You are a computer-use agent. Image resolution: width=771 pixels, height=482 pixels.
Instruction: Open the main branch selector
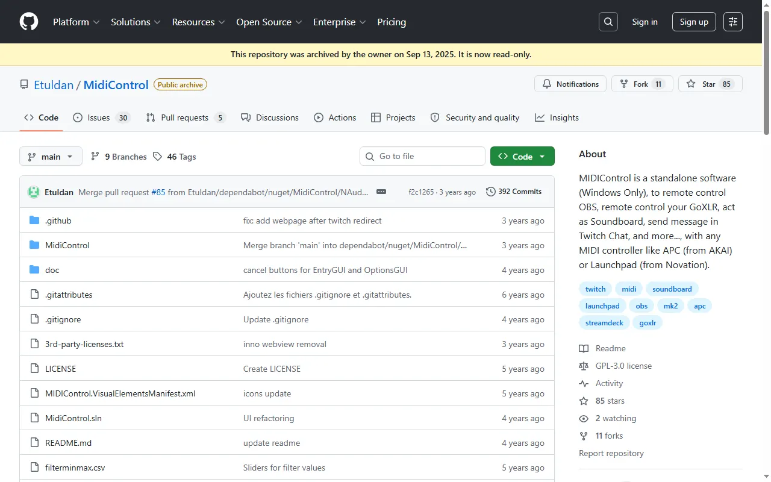(x=51, y=157)
